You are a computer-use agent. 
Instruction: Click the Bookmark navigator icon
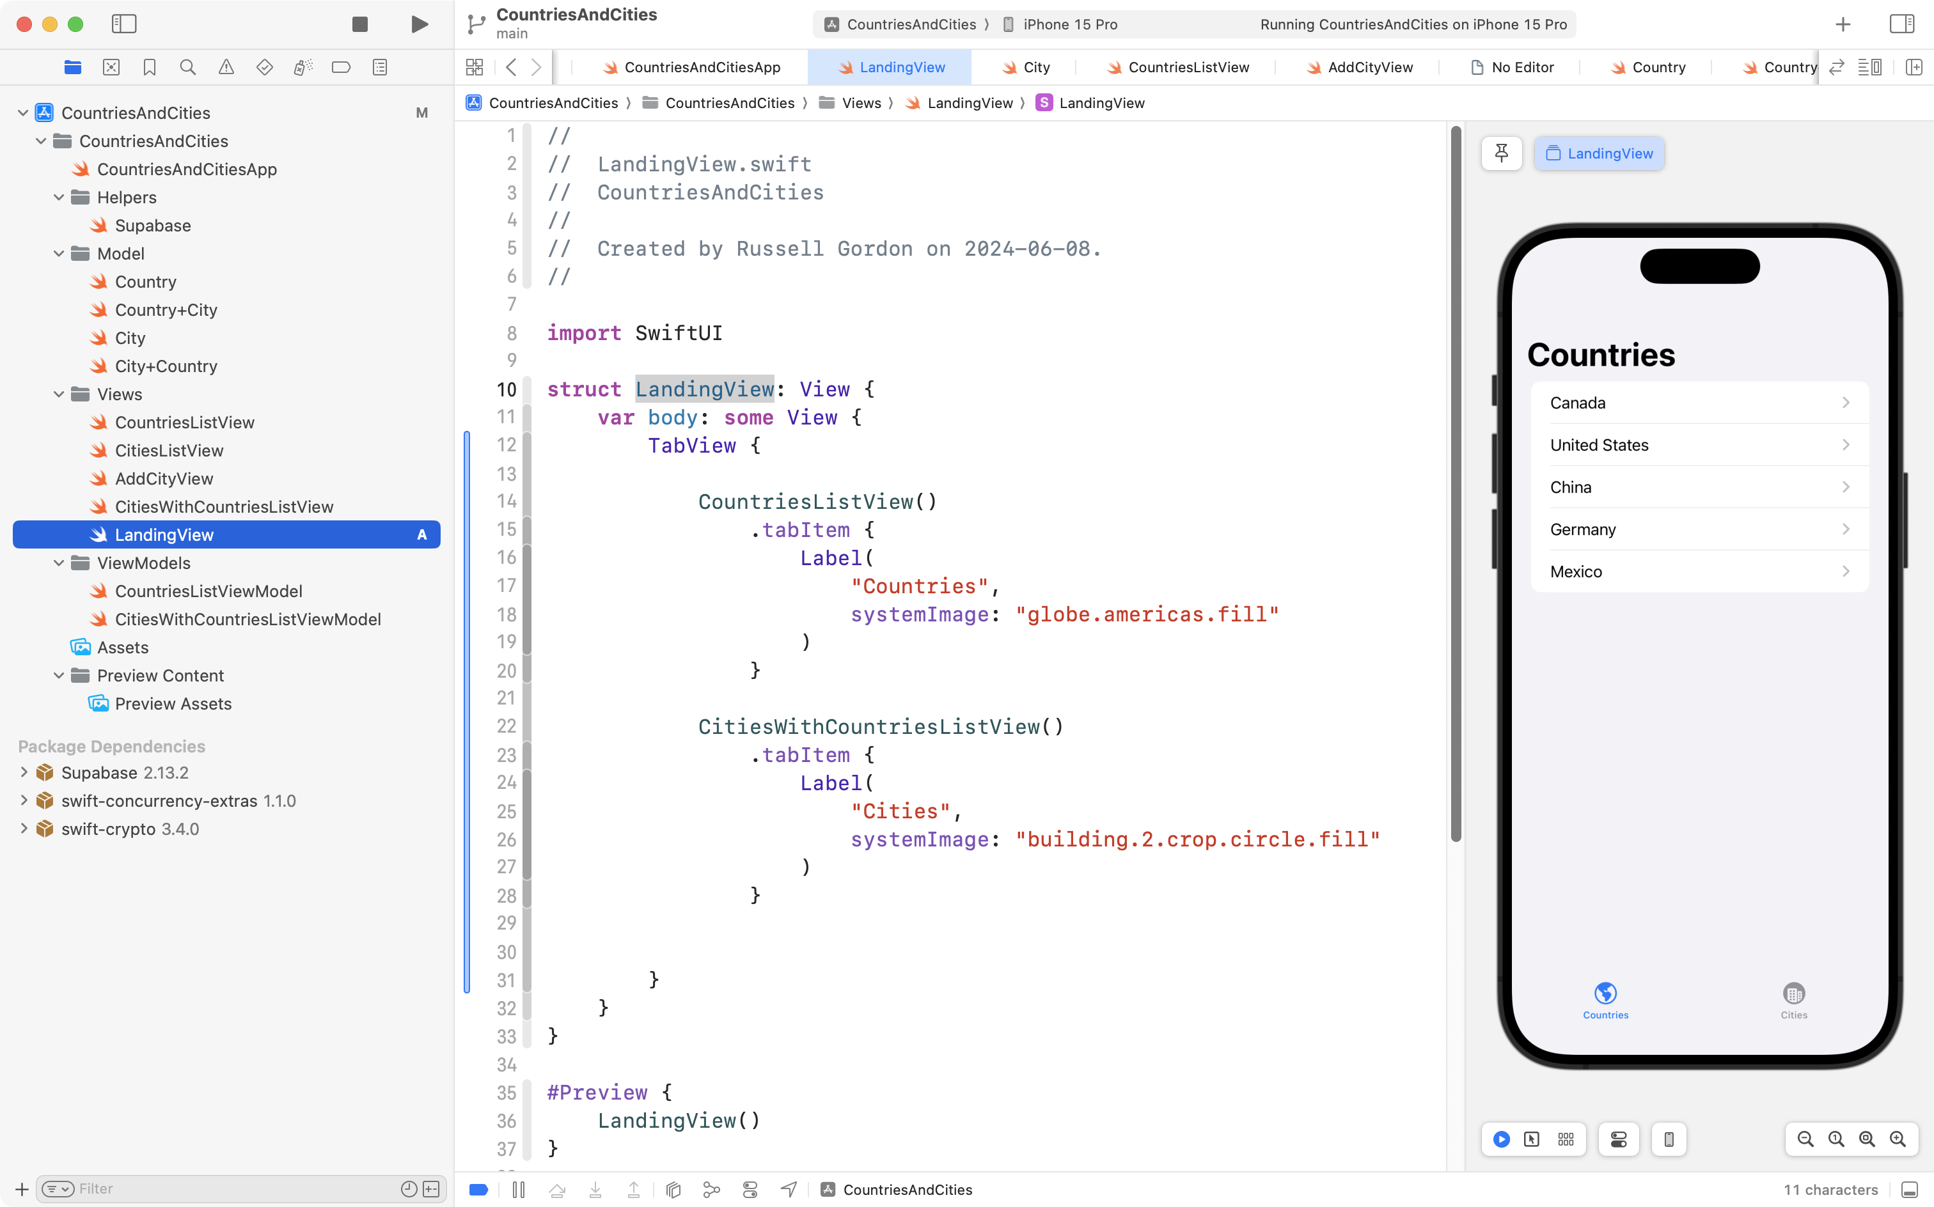coord(149,67)
